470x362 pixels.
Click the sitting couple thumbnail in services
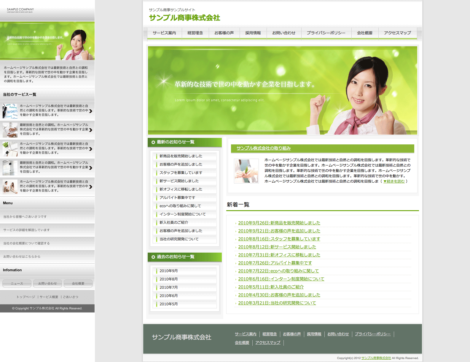[x=10, y=186]
